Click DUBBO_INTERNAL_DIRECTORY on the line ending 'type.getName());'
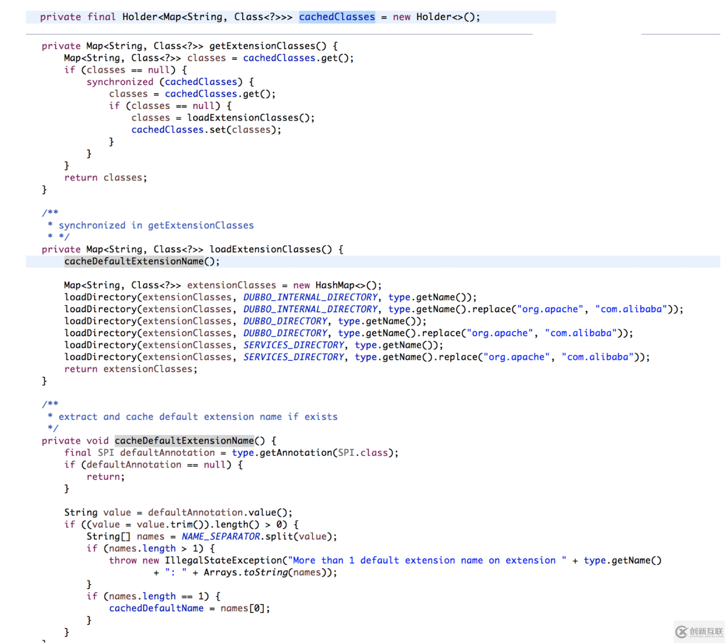The image size is (725, 643). (x=310, y=297)
